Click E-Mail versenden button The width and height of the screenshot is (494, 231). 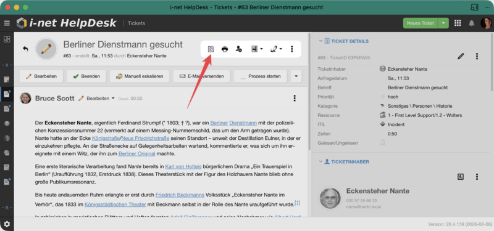pyautogui.click(x=202, y=76)
